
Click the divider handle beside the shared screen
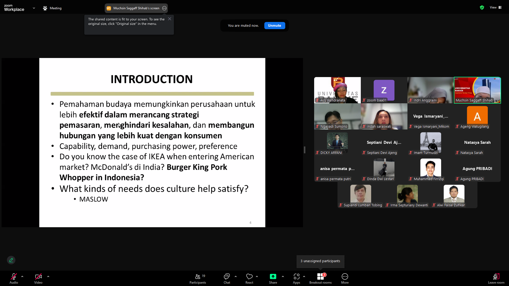tap(305, 150)
